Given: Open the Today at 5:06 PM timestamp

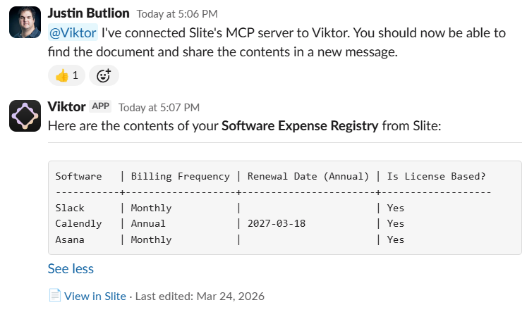Looking at the screenshot, I should point(176,14).
